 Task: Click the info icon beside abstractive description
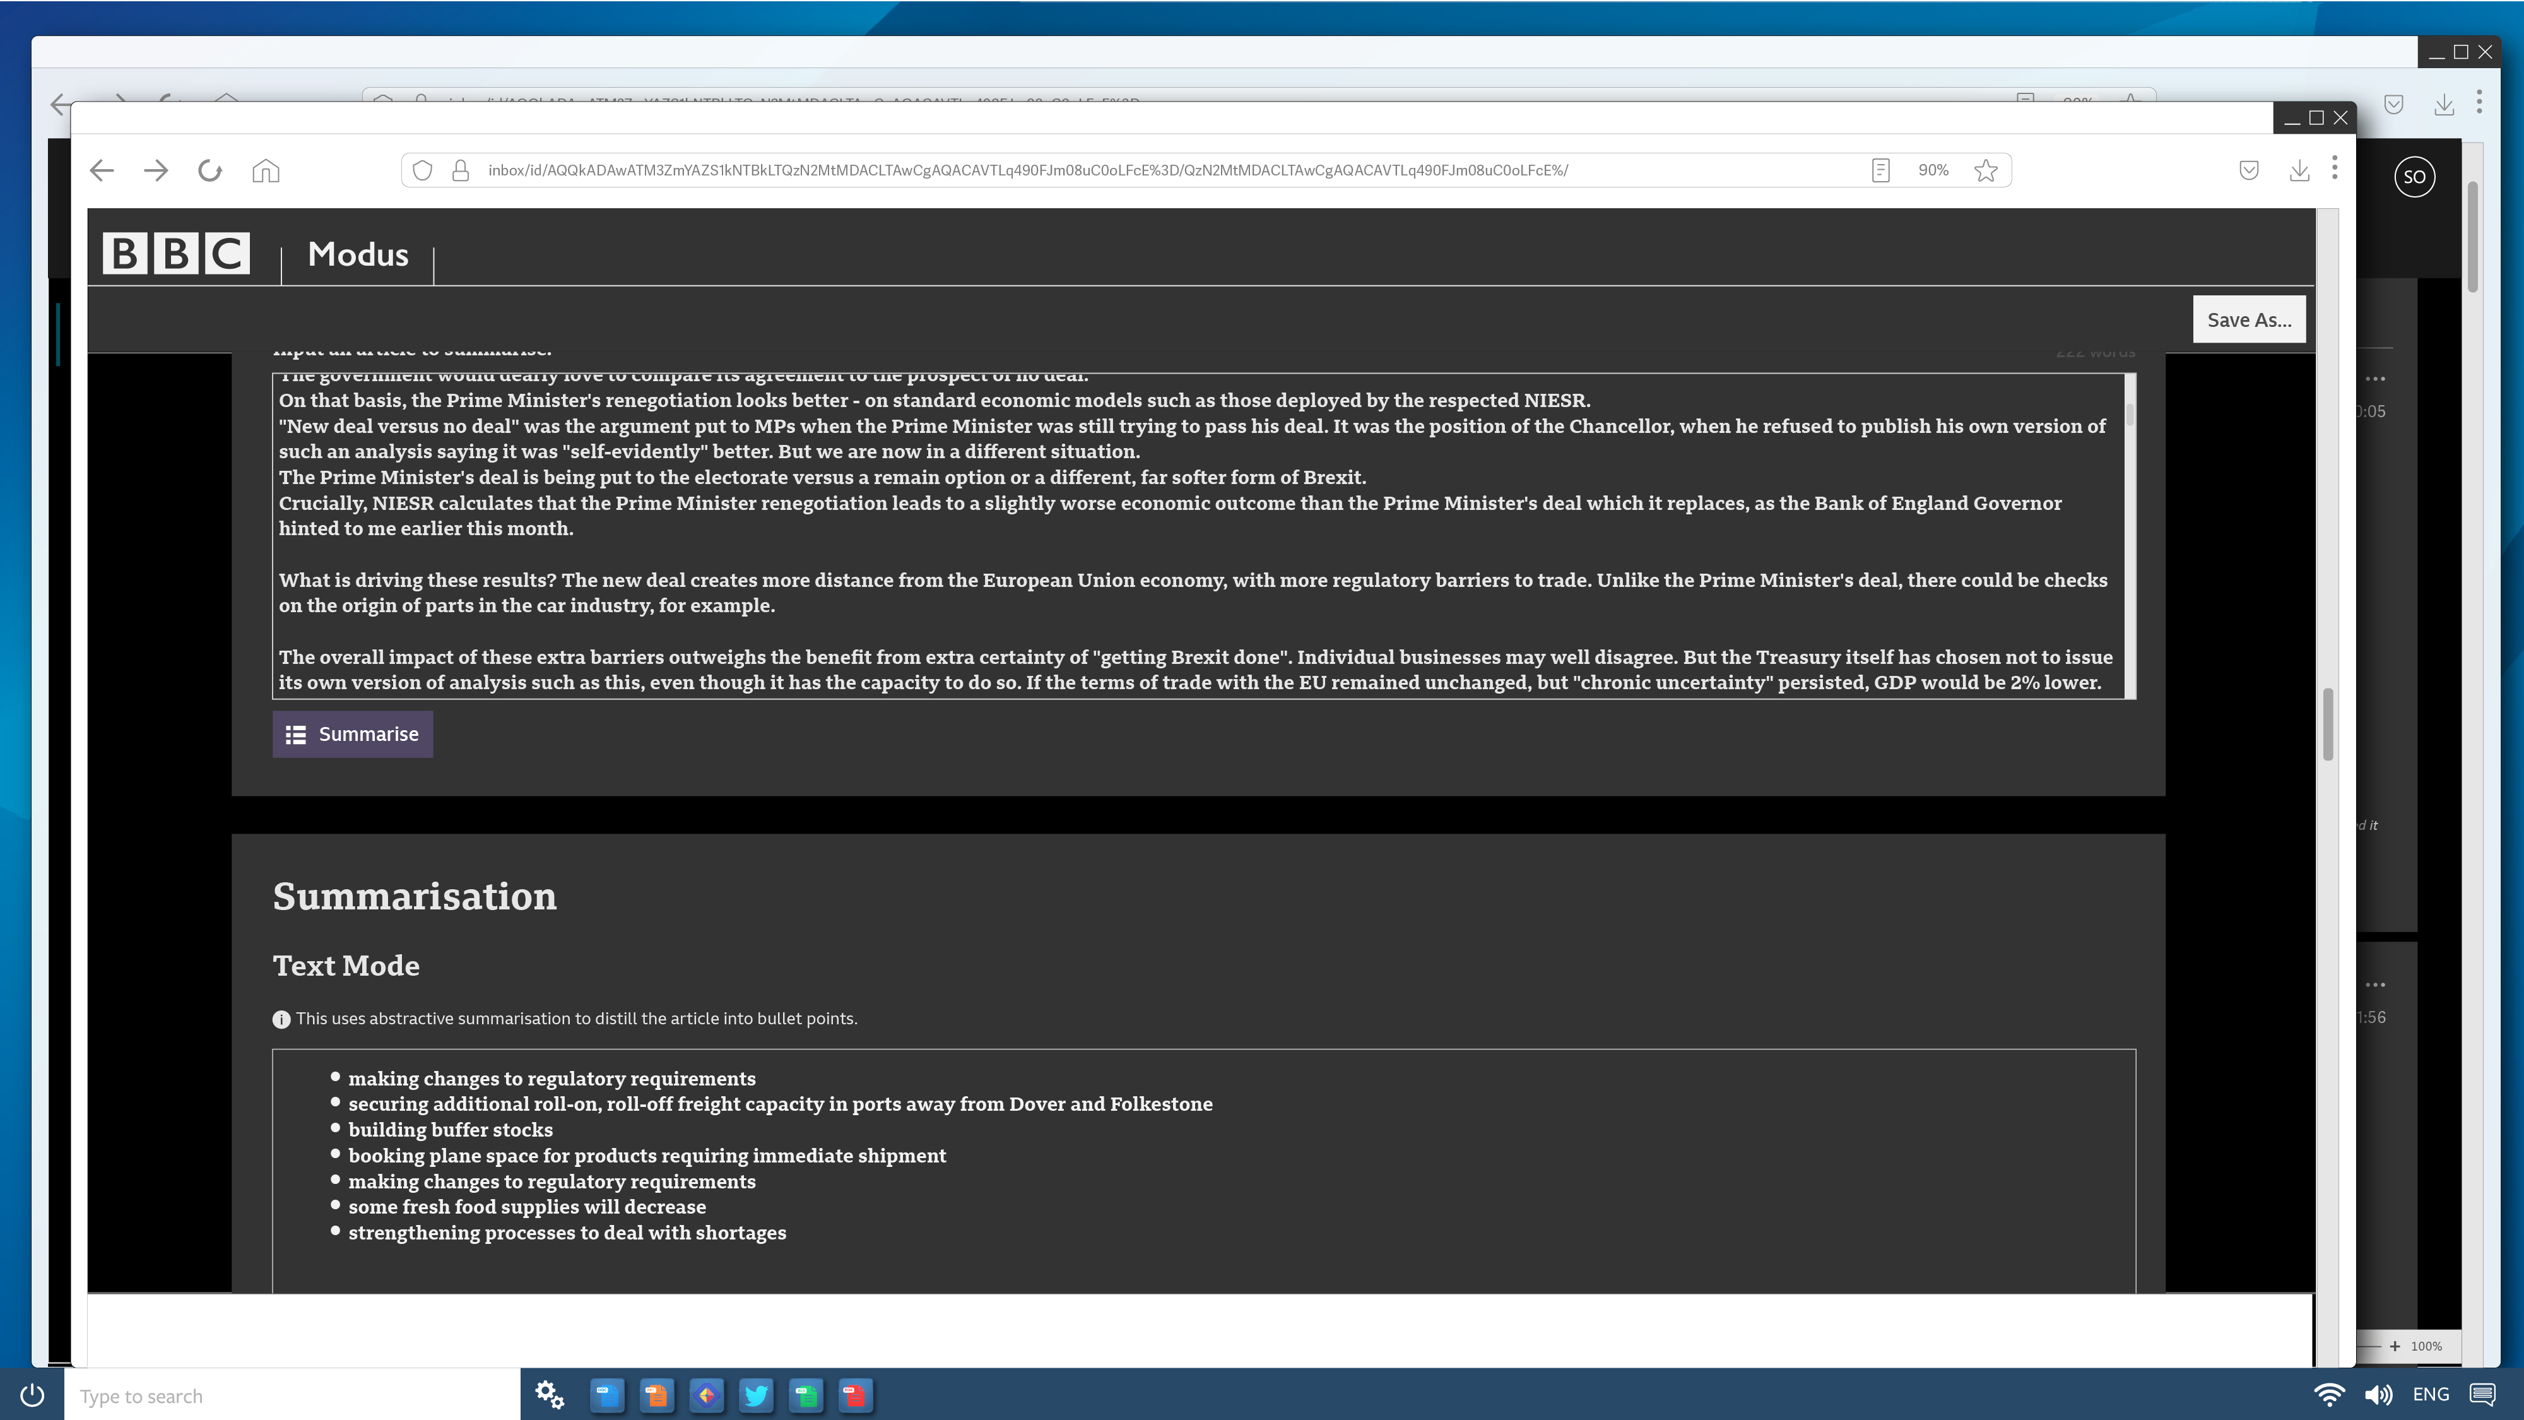281,1019
